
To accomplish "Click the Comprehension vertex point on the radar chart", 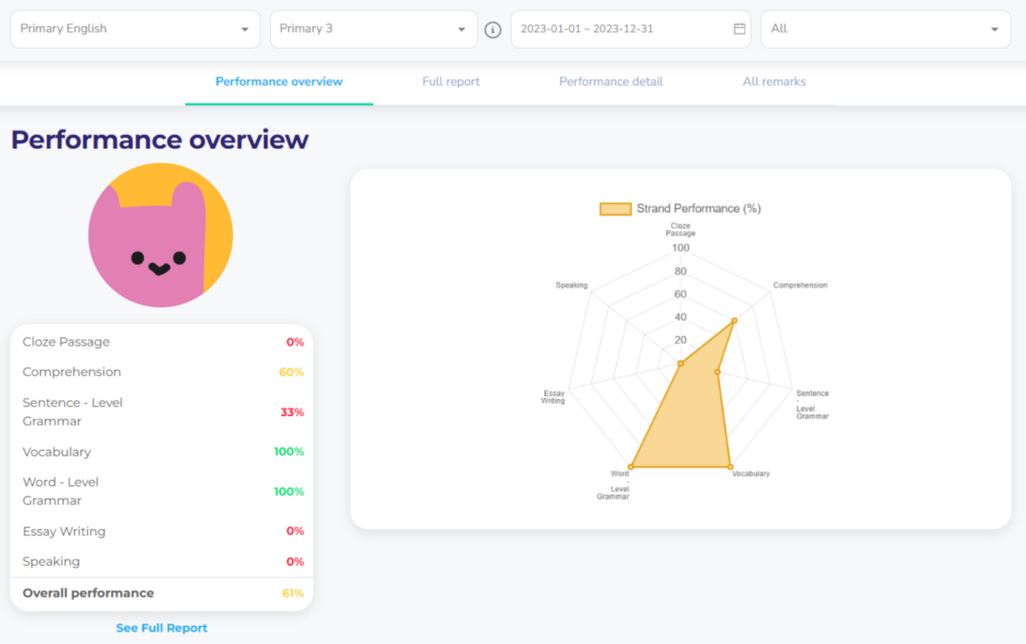I will (734, 320).
